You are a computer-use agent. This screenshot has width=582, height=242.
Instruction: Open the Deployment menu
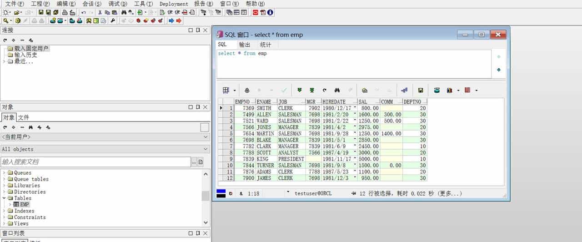[x=174, y=4]
